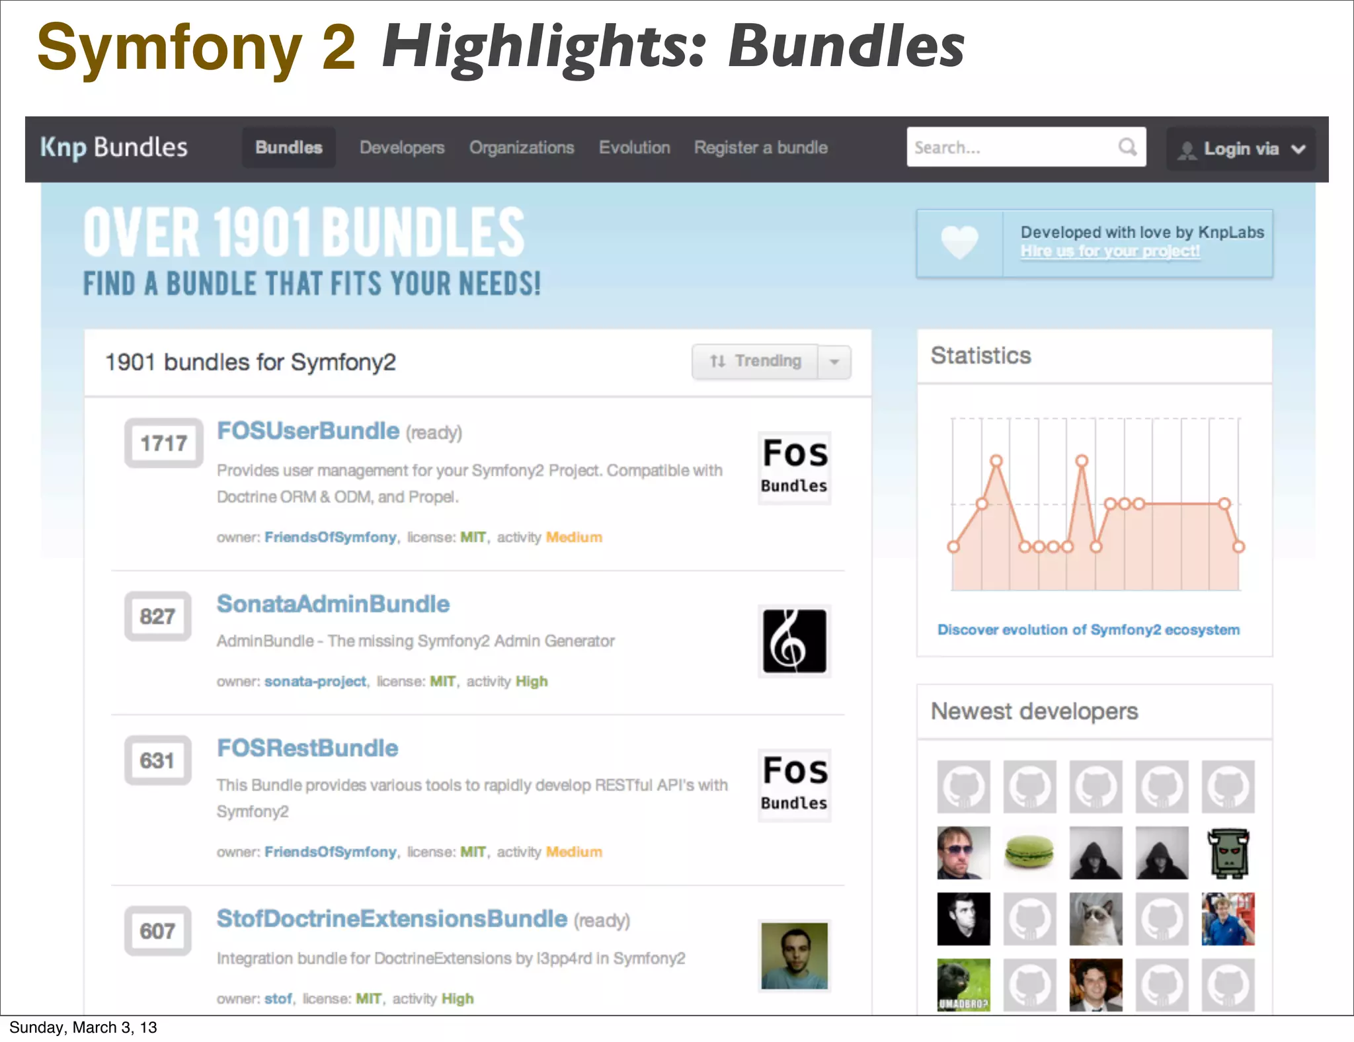
Task: Open the UMADBRO dog developer avatar
Action: point(963,984)
